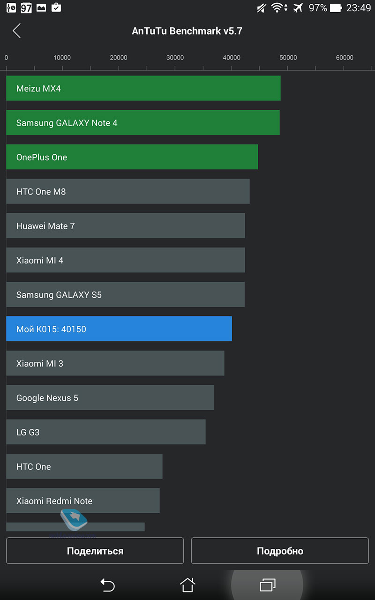Select the Samsung GALAXY Note 4 bar
The height and width of the screenshot is (600, 375).
pyautogui.click(x=143, y=123)
